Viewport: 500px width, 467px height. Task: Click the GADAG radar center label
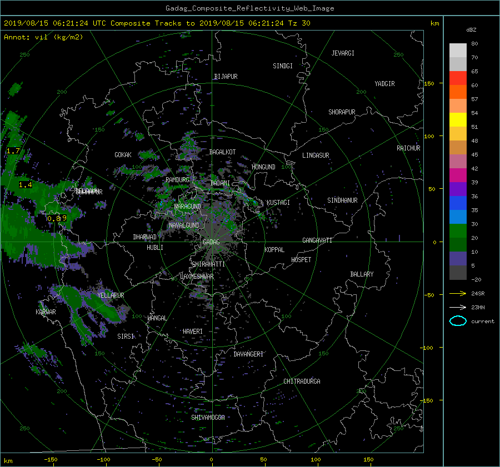[x=211, y=242]
